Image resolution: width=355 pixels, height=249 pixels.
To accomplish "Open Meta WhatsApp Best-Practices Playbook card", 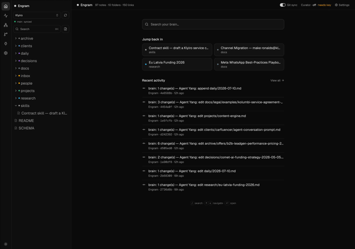I will (x=249, y=64).
